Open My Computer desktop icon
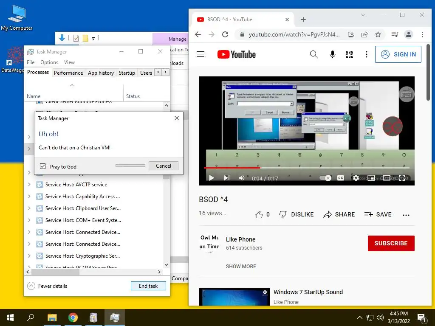 (17, 18)
